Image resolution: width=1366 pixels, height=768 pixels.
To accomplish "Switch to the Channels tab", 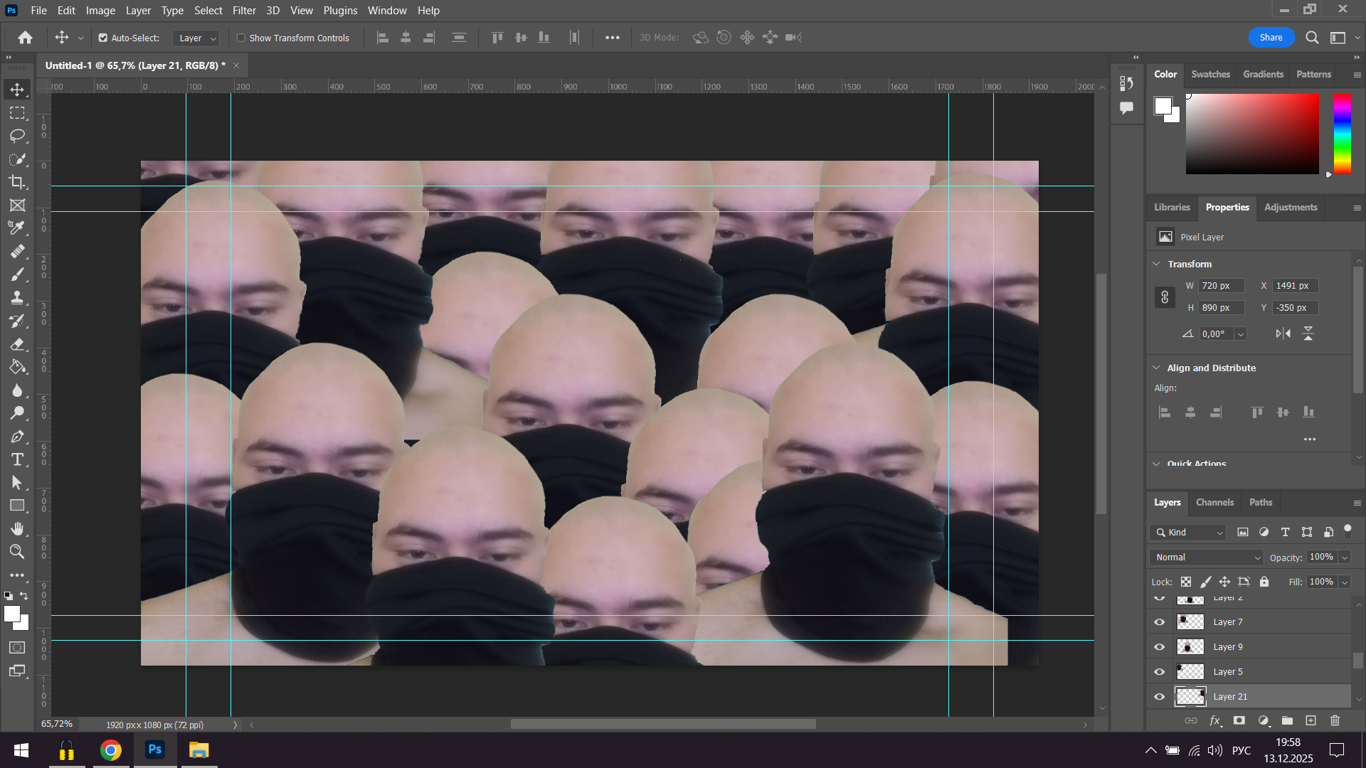I will coord(1214,502).
